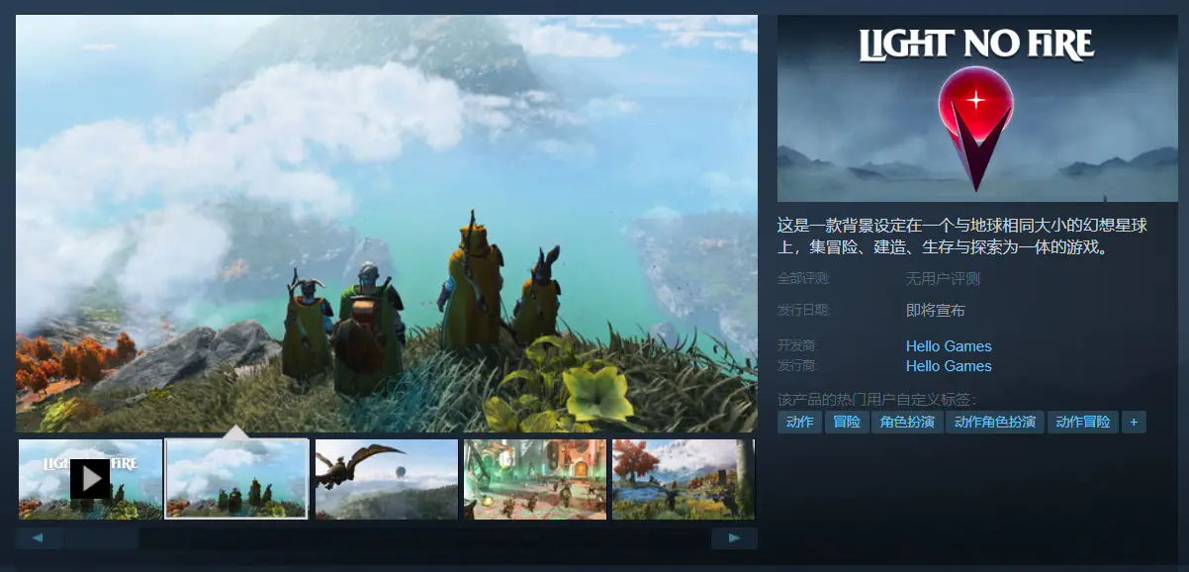1189x572 pixels.
Task: Open Hello Games publisher (发行商) link
Action: coord(949,366)
